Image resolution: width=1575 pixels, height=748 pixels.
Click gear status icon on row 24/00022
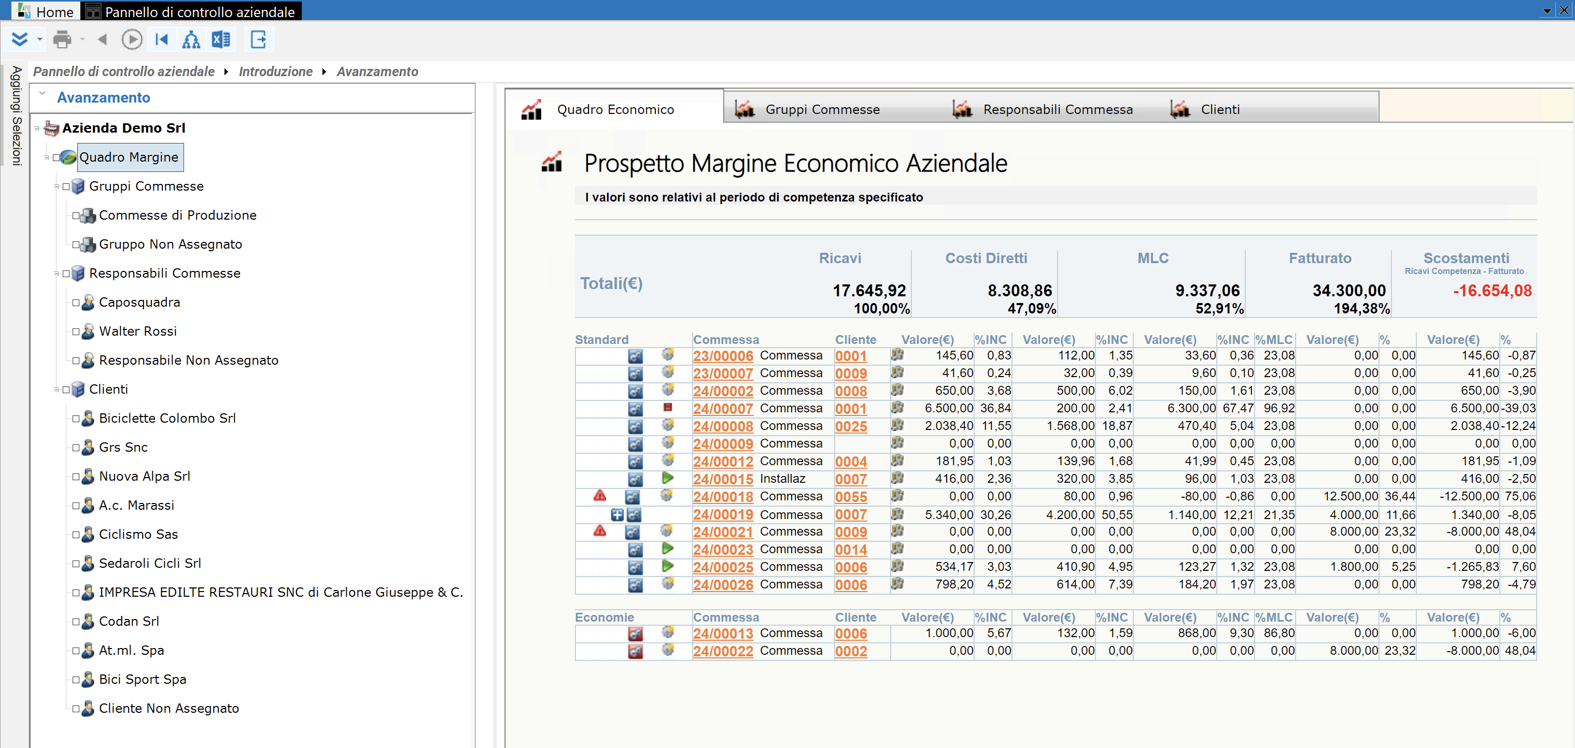click(x=668, y=650)
